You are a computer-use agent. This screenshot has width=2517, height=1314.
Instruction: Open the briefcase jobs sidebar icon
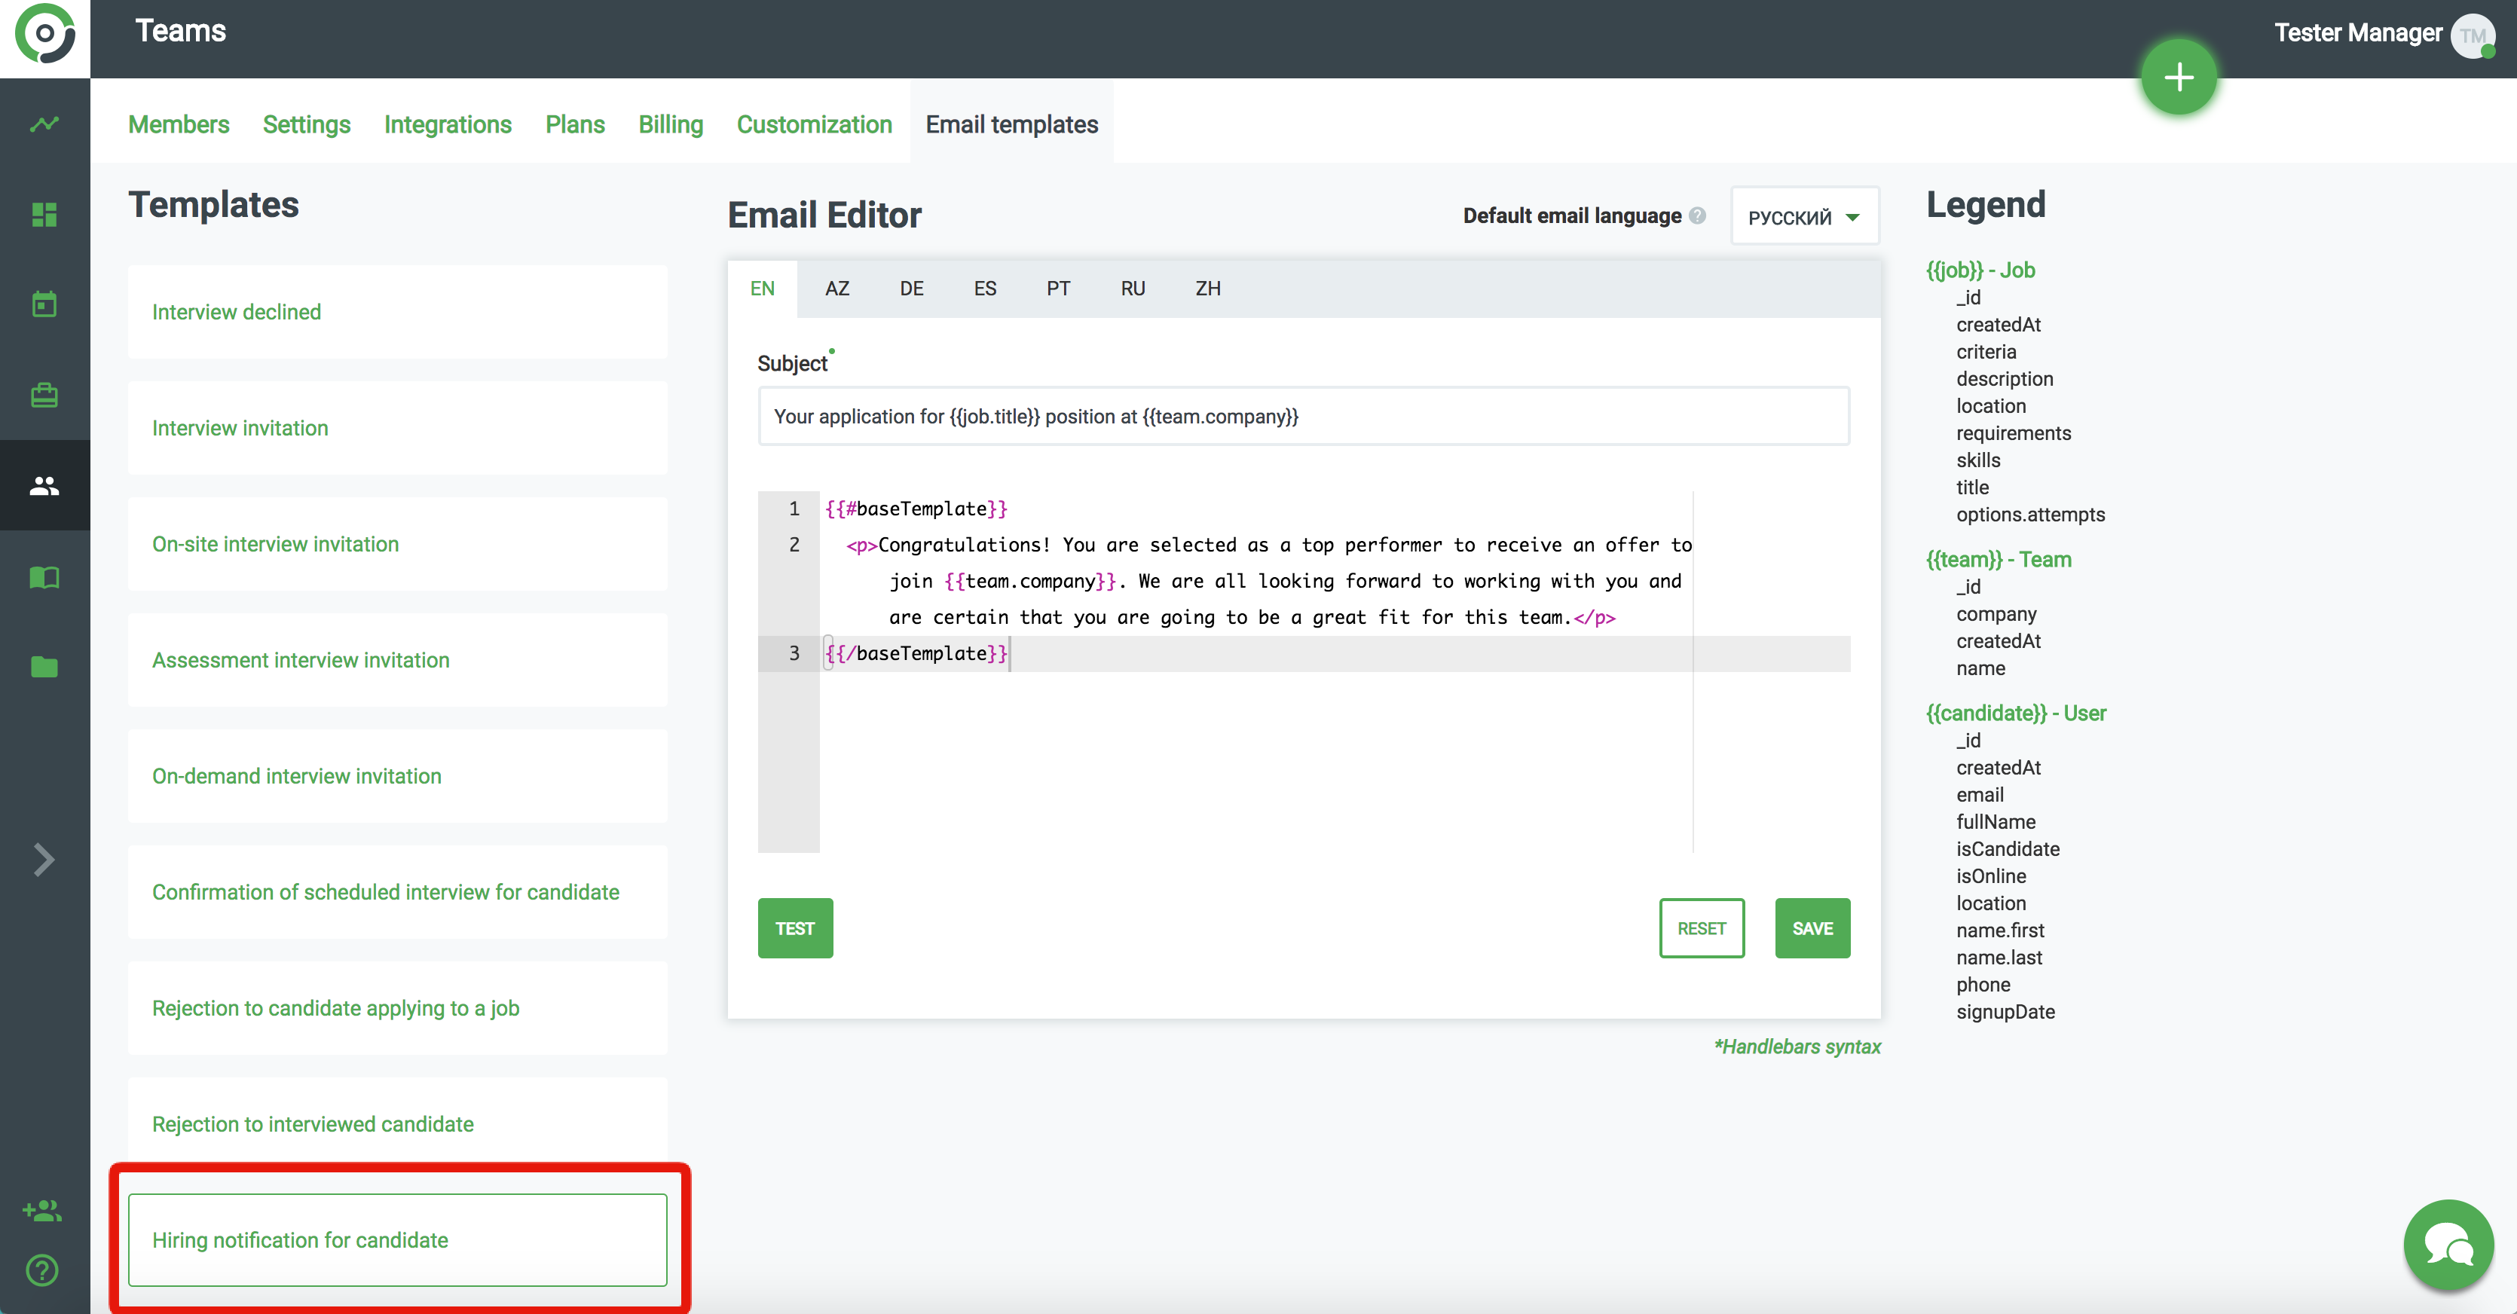click(44, 395)
